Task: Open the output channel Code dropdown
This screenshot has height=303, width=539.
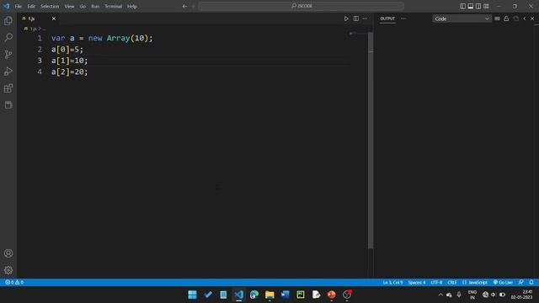Action: click(x=462, y=19)
